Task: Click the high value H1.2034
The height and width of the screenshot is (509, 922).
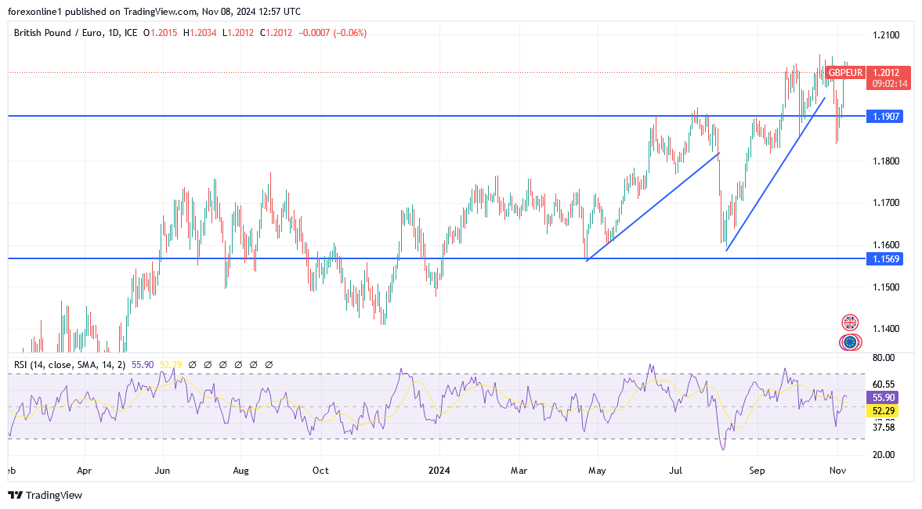Action: (199, 33)
